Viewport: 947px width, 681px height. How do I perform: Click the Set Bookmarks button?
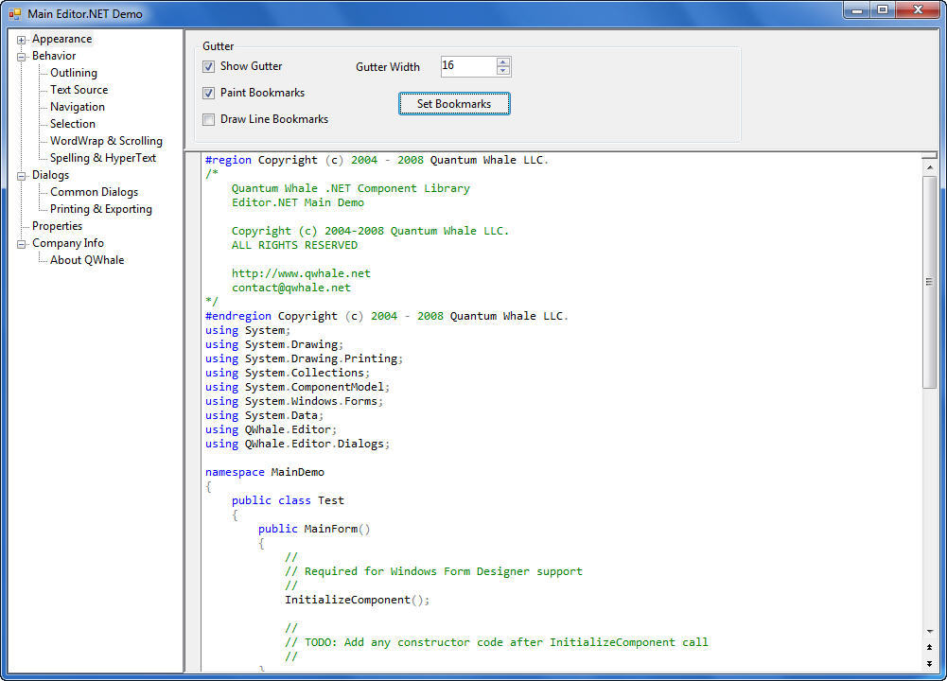point(454,104)
